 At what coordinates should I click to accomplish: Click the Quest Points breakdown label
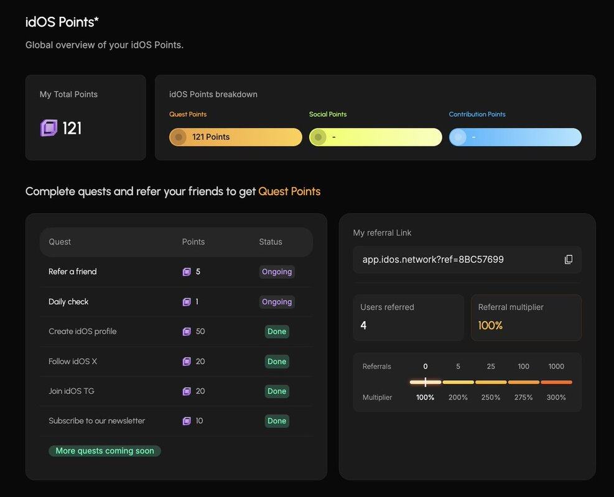(x=188, y=114)
